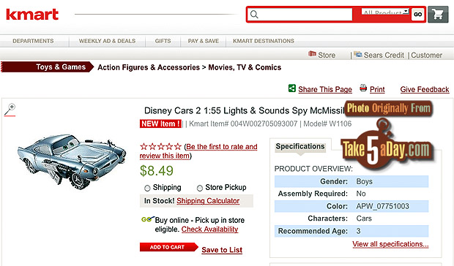
Task: Click the Sears Credit card icon
Action: (x=358, y=54)
